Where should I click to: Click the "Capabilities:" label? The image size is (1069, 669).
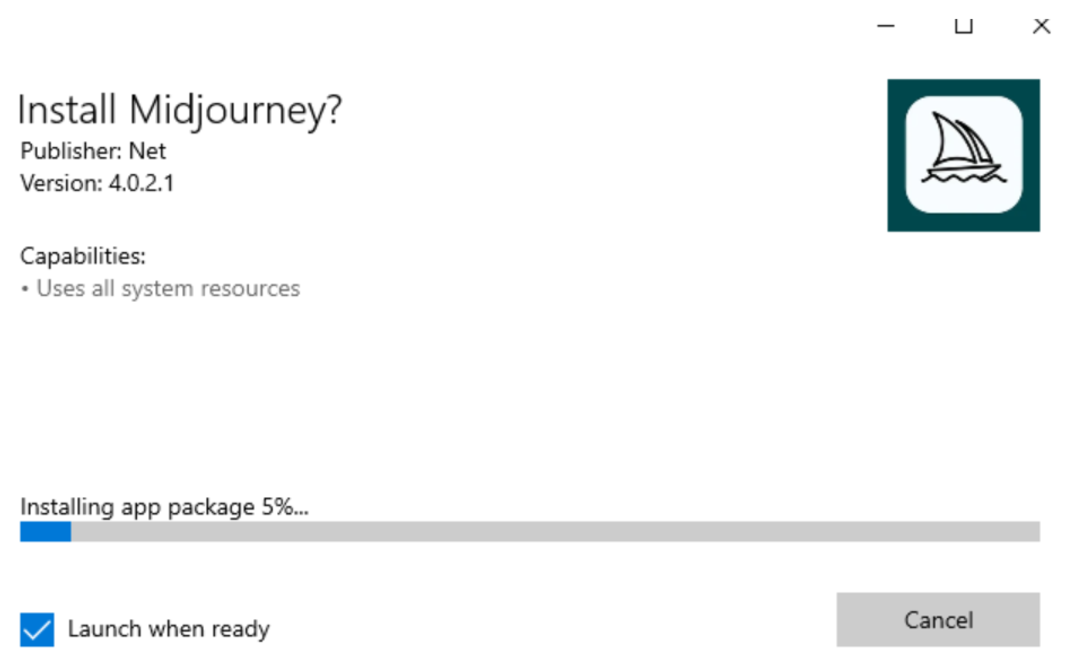[83, 256]
